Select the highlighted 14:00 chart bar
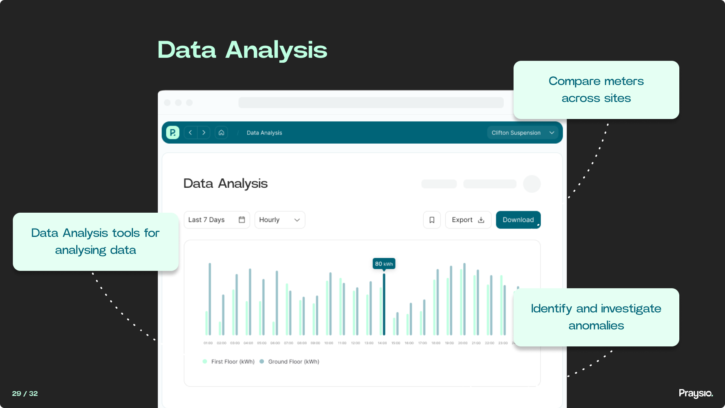The height and width of the screenshot is (408, 725). 384,304
